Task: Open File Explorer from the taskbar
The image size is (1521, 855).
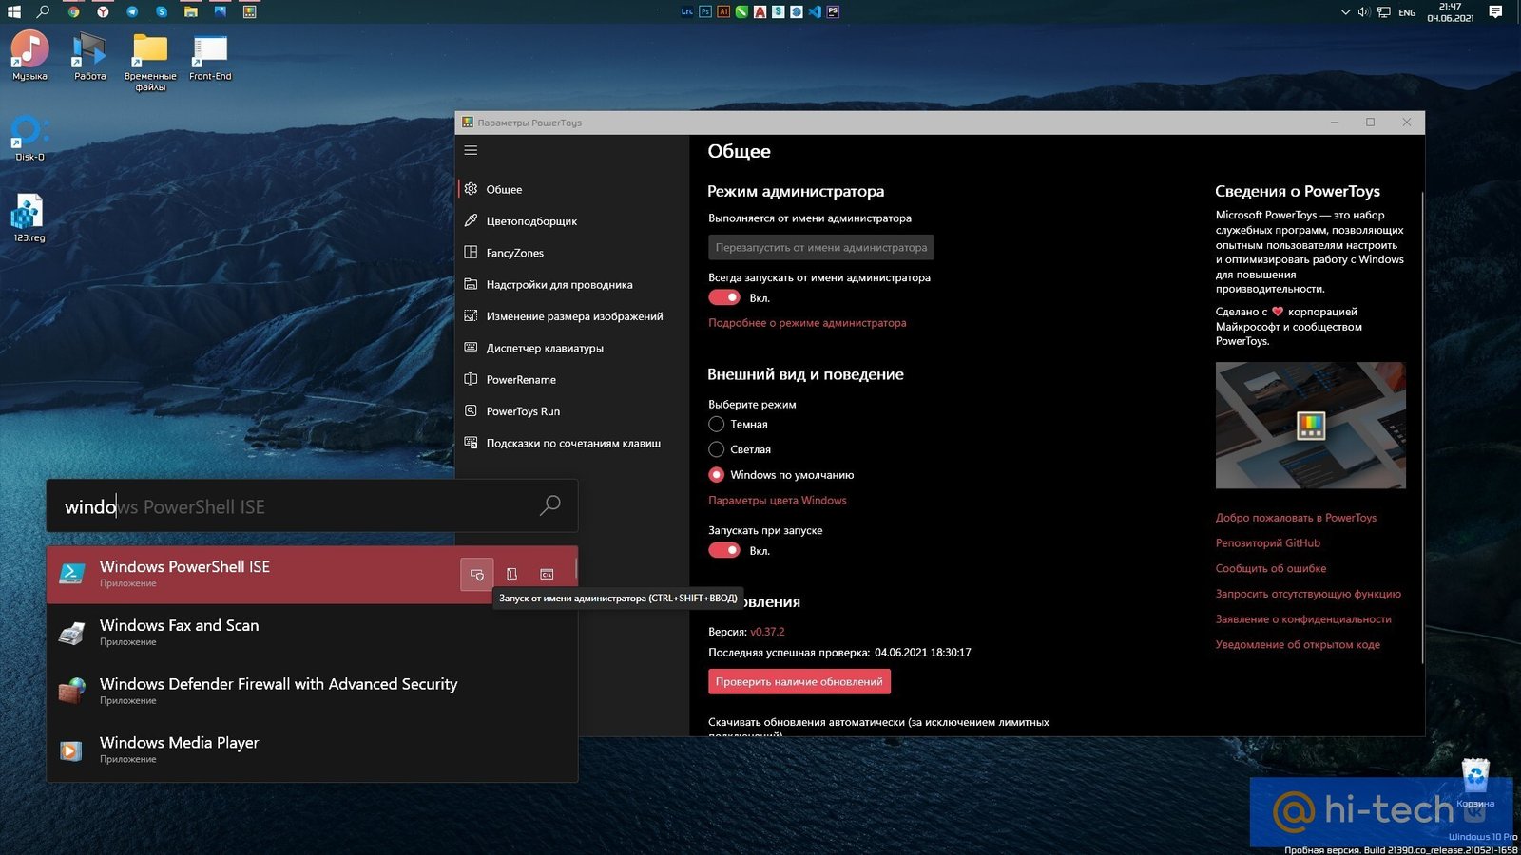Action: [x=191, y=11]
